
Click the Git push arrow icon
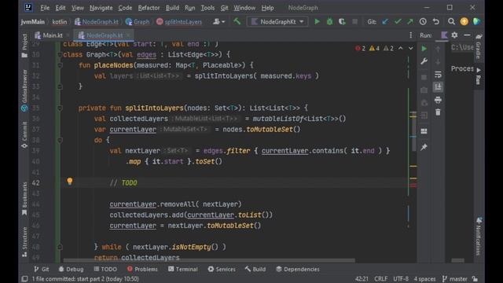point(410,21)
